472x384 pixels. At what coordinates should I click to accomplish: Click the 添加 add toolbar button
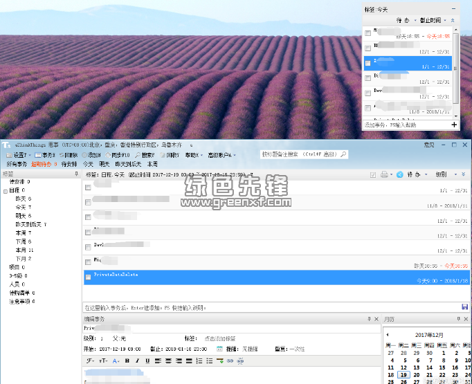click(91, 155)
